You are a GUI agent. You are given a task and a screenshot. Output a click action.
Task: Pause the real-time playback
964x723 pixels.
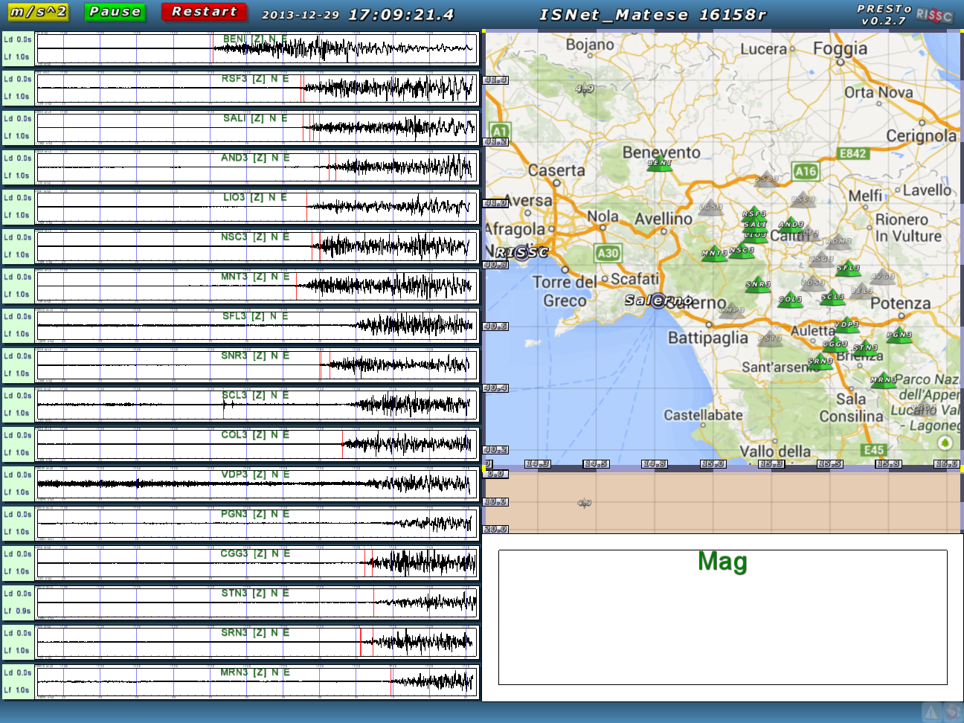point(115,12)
